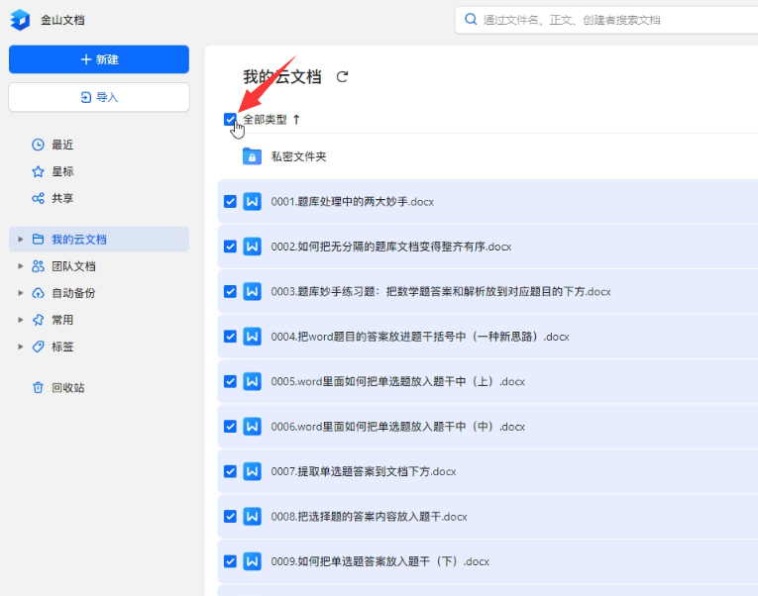Select 自动备份 in the sidebar
Screen dimensions: 758x596
(x=73, y=293)
